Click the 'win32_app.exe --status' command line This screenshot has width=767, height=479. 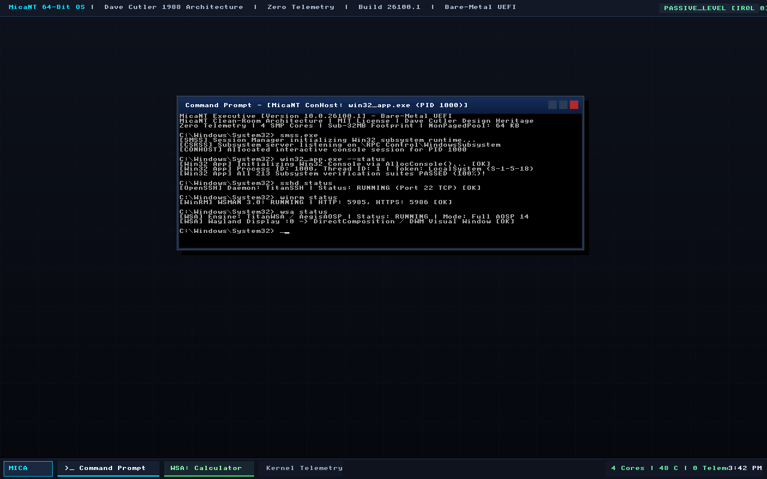282,159
